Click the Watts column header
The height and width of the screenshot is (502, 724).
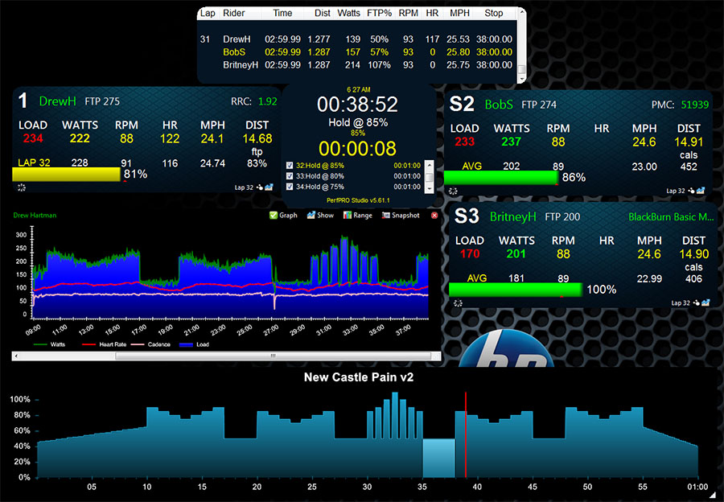pos(348,13)
